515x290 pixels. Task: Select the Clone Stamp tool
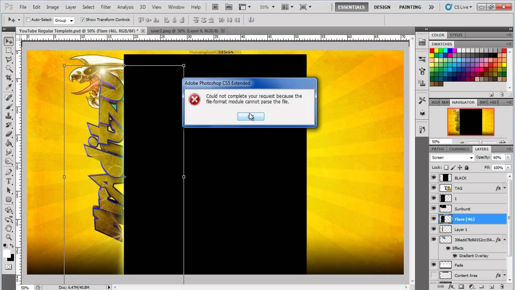[x=8, y=116]
